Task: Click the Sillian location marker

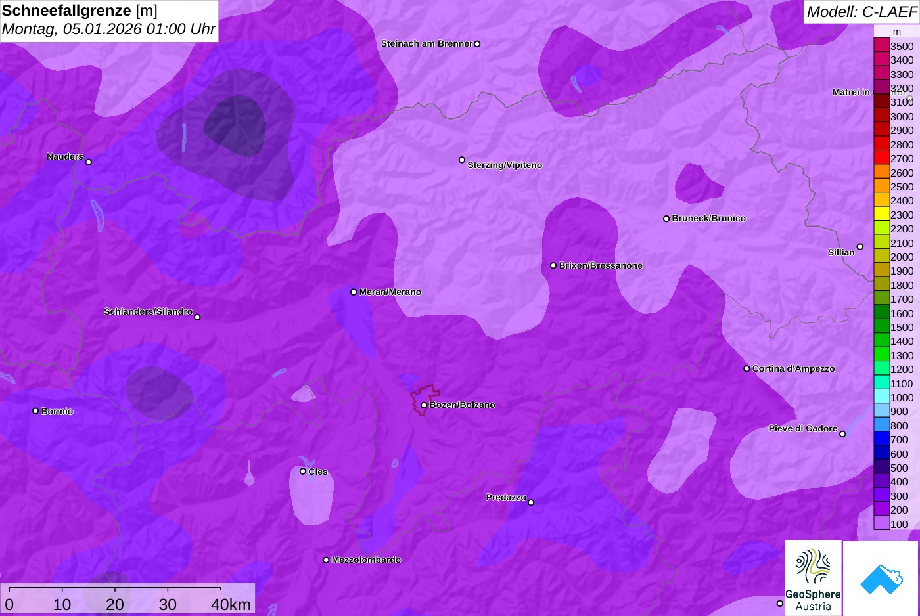Action: tap(860, 247)
